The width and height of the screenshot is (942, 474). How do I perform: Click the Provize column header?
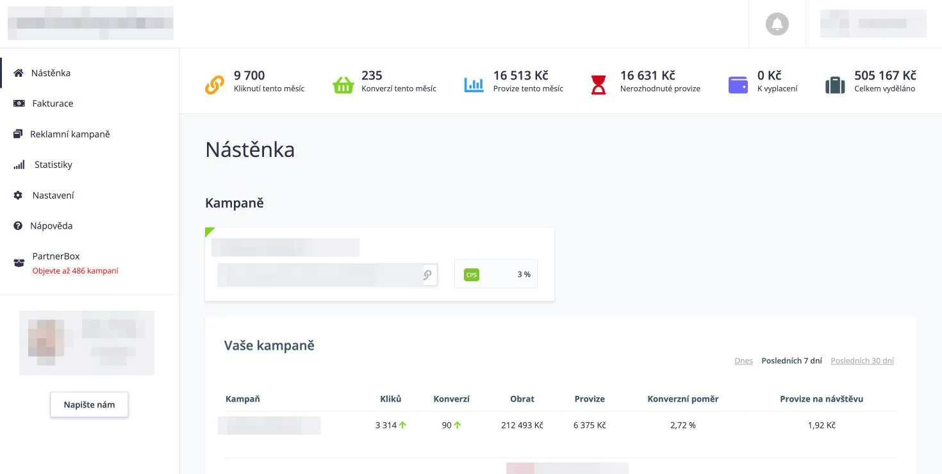point(590,399)
